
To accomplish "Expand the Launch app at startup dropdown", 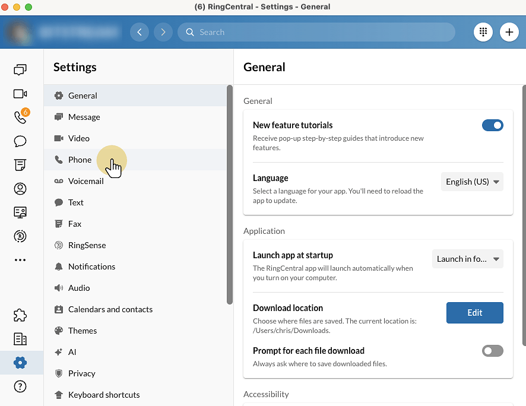I will [467, 259].
